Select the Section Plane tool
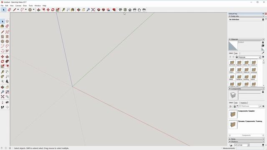This screenshot has width=267, height=150. tap(7, 107)
